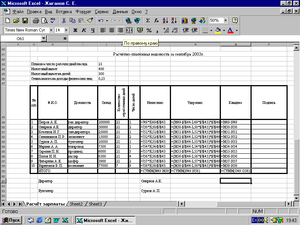Apply Percent Style format
Screen dimensions: 300x225
pyautogui.click(x=149, y=30)
